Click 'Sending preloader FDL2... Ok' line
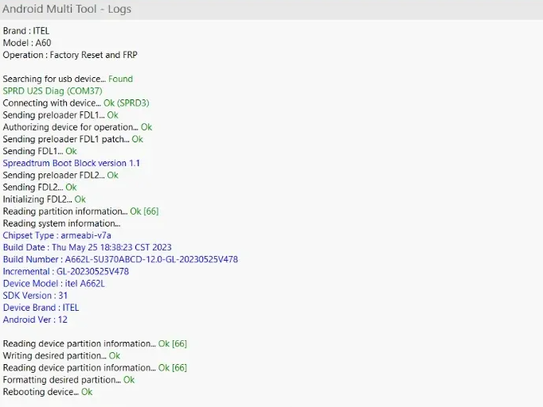This screenshot has height=407, width=543. pos(61,176)
